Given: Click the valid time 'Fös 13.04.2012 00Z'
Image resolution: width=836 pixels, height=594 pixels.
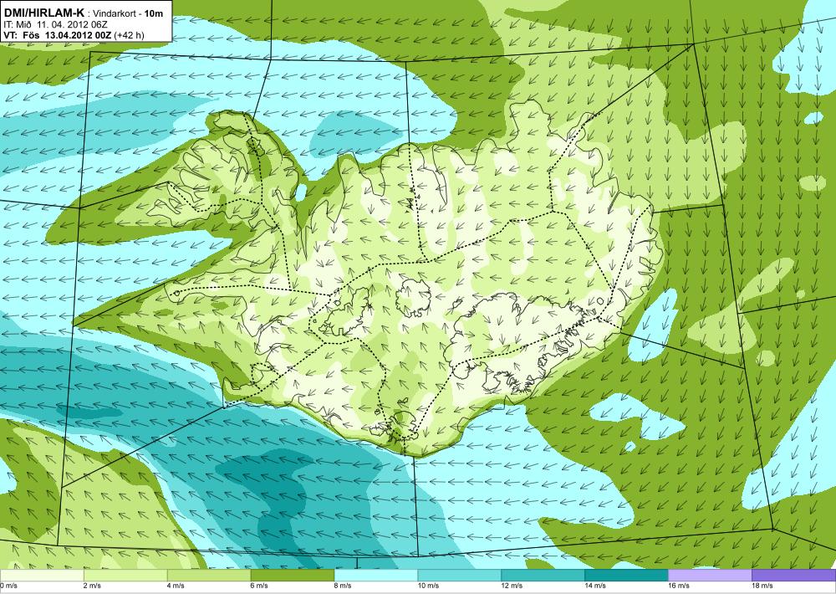Looking at the screenshot, I should [x=68, y=35].
